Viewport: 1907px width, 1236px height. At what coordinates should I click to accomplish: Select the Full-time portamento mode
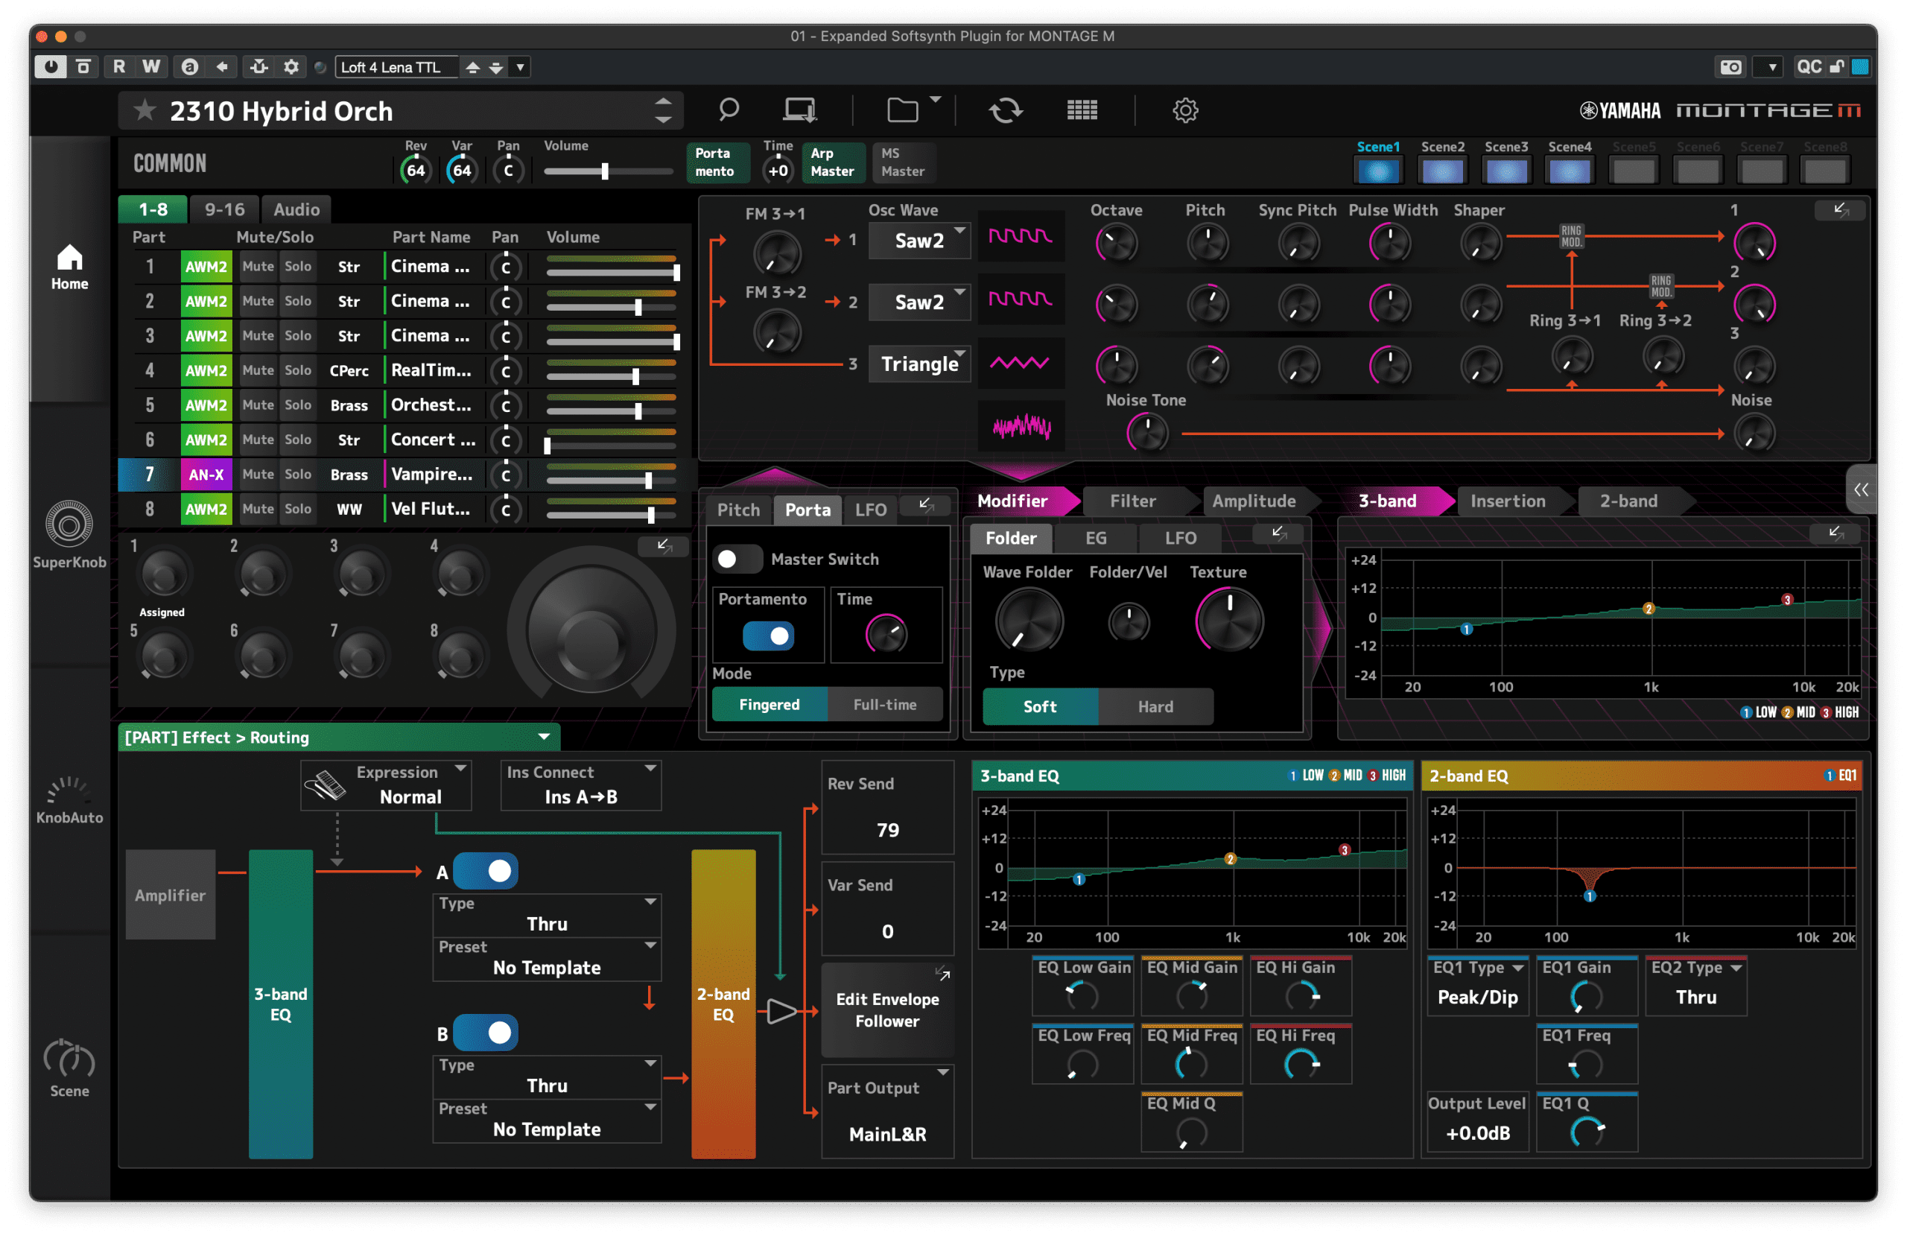tap(884, 705)
